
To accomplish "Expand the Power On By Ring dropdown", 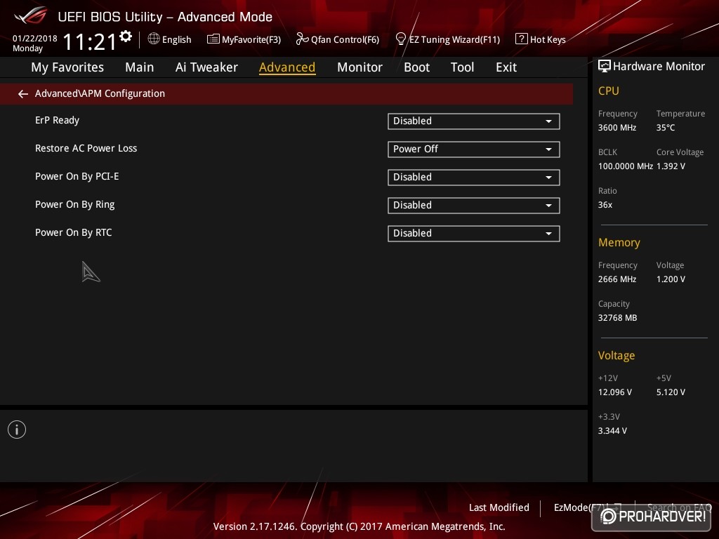I will 474,206.
